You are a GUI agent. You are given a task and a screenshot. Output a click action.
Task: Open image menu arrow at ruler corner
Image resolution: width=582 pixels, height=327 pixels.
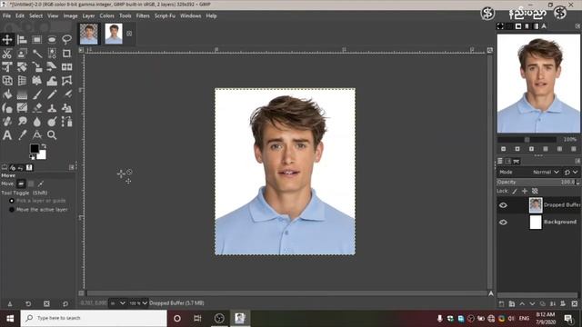[81, 50]
